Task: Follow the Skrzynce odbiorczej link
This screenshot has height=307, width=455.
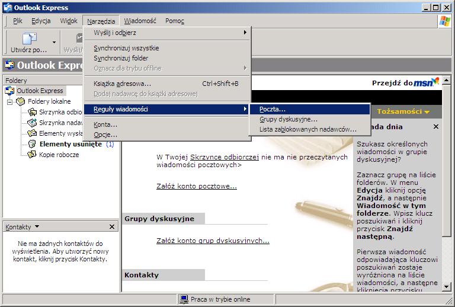Action: tap(225, 157)
